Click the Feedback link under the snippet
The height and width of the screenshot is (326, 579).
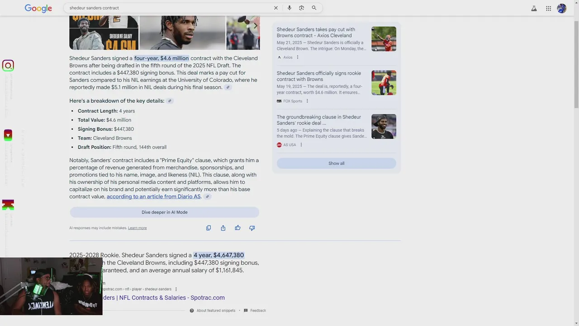click(x=258, y=311)
